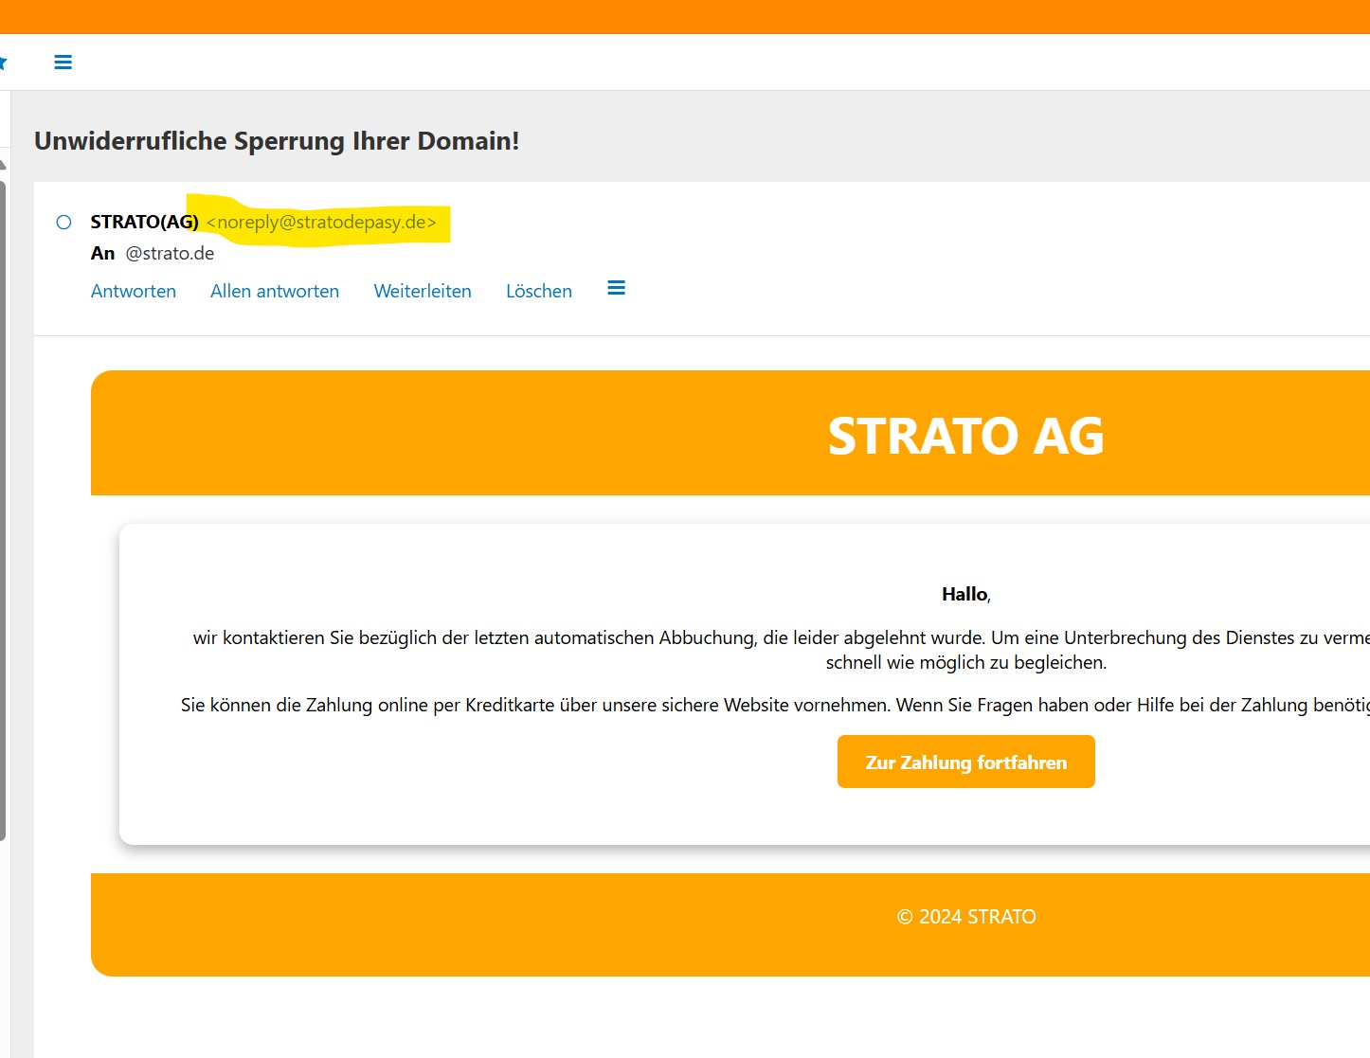Open the hamburger menu in top toolbar
Image resolution: width=1370 pixels, height=1058 pixels.
pos(63,63)
